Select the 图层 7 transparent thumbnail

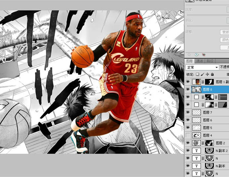[196, 112]
